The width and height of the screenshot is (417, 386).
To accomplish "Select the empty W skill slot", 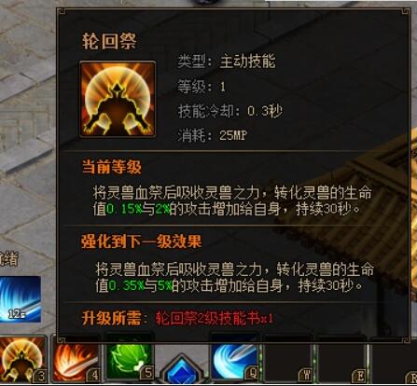I will point(288,362).
